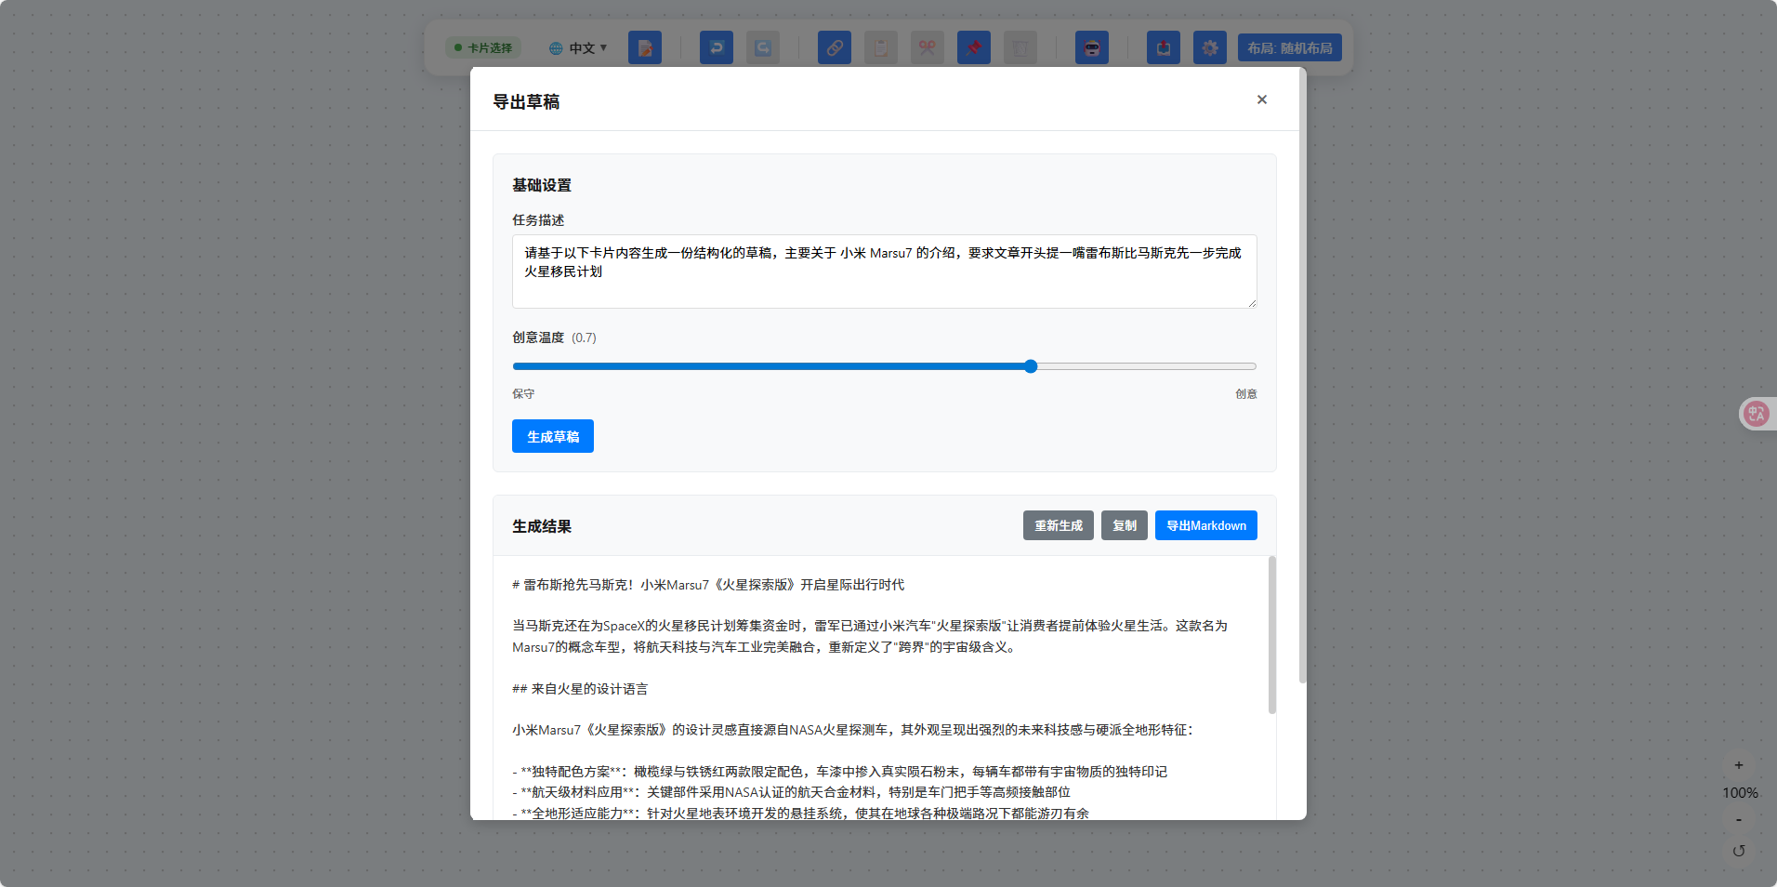Click the 100% zoom level text

tap(1740, 793)
